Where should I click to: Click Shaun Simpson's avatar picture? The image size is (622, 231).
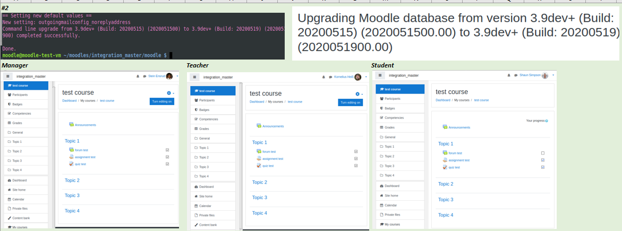pos(546,75)
